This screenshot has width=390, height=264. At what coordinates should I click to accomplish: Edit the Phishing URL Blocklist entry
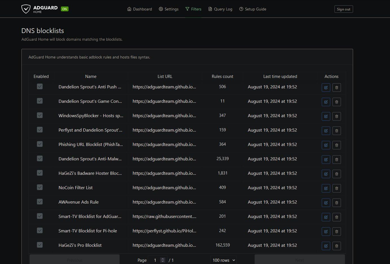pos(326,145)
